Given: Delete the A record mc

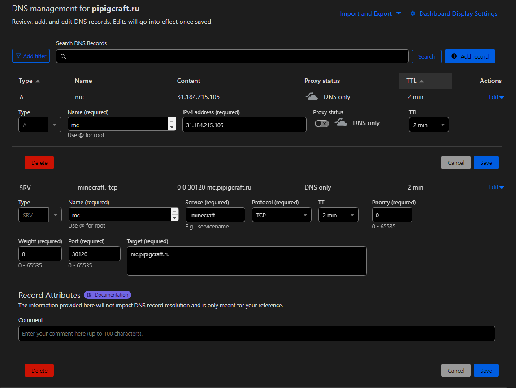Looking at the screenshot, I should pyautogui.click(x=39, y=163).
